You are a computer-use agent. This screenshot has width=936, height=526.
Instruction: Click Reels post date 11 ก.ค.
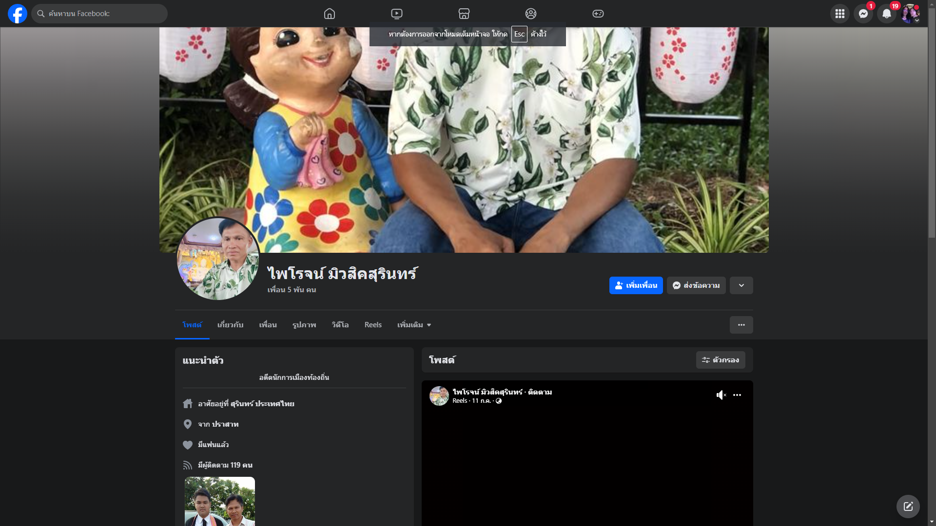click(x=481, y=401)
